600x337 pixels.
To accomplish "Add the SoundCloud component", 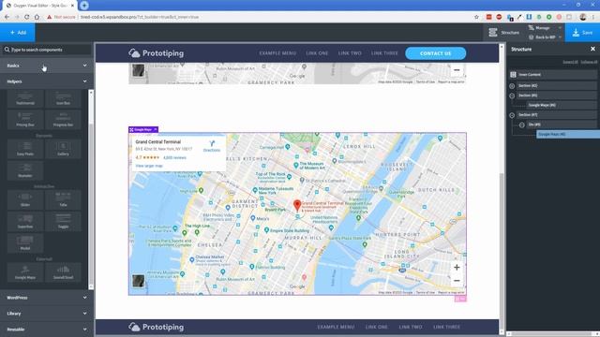I will coord(63,272).
